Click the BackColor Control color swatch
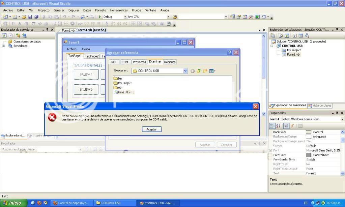Viewport: 345px width, 207px height. [309, 132]
